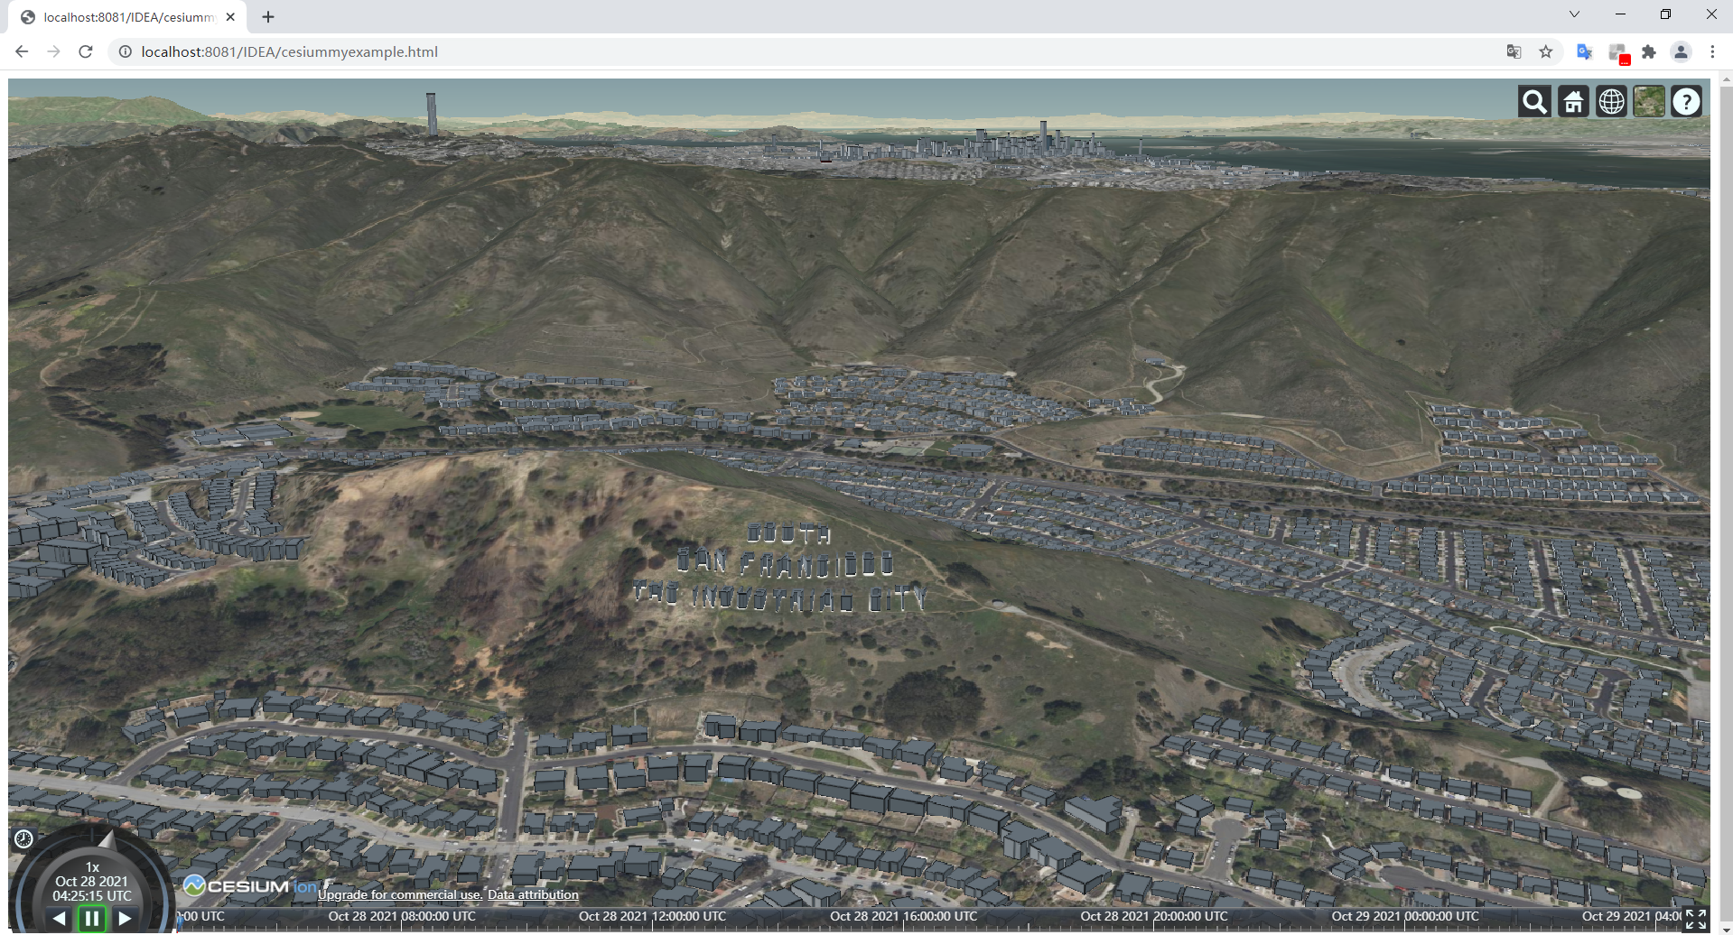Select the localhost cesium tab
The image size is (1733, 935).
click(x=126, y=17)
